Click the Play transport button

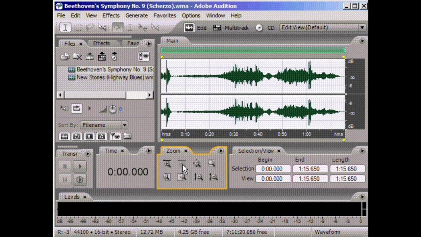pyautogui.click(x=80, y=167)
